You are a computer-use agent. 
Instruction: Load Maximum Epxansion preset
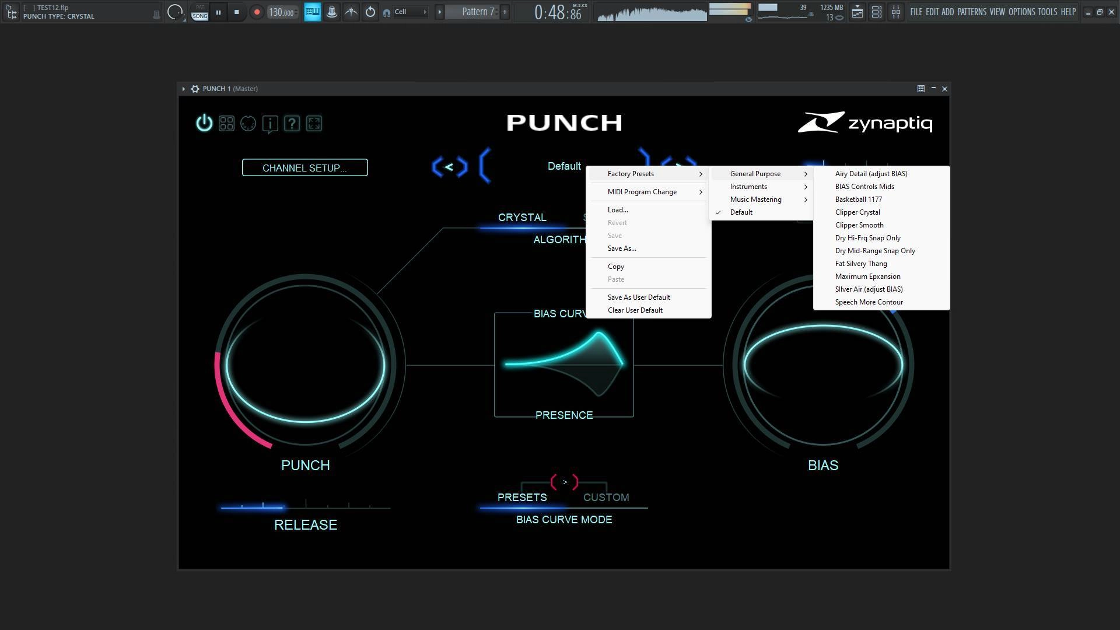coord(881,276)
